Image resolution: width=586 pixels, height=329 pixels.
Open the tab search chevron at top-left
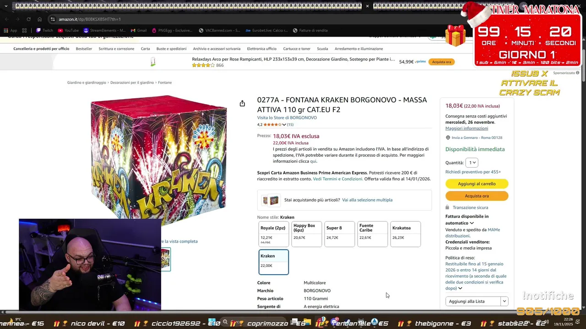[6, 6]
